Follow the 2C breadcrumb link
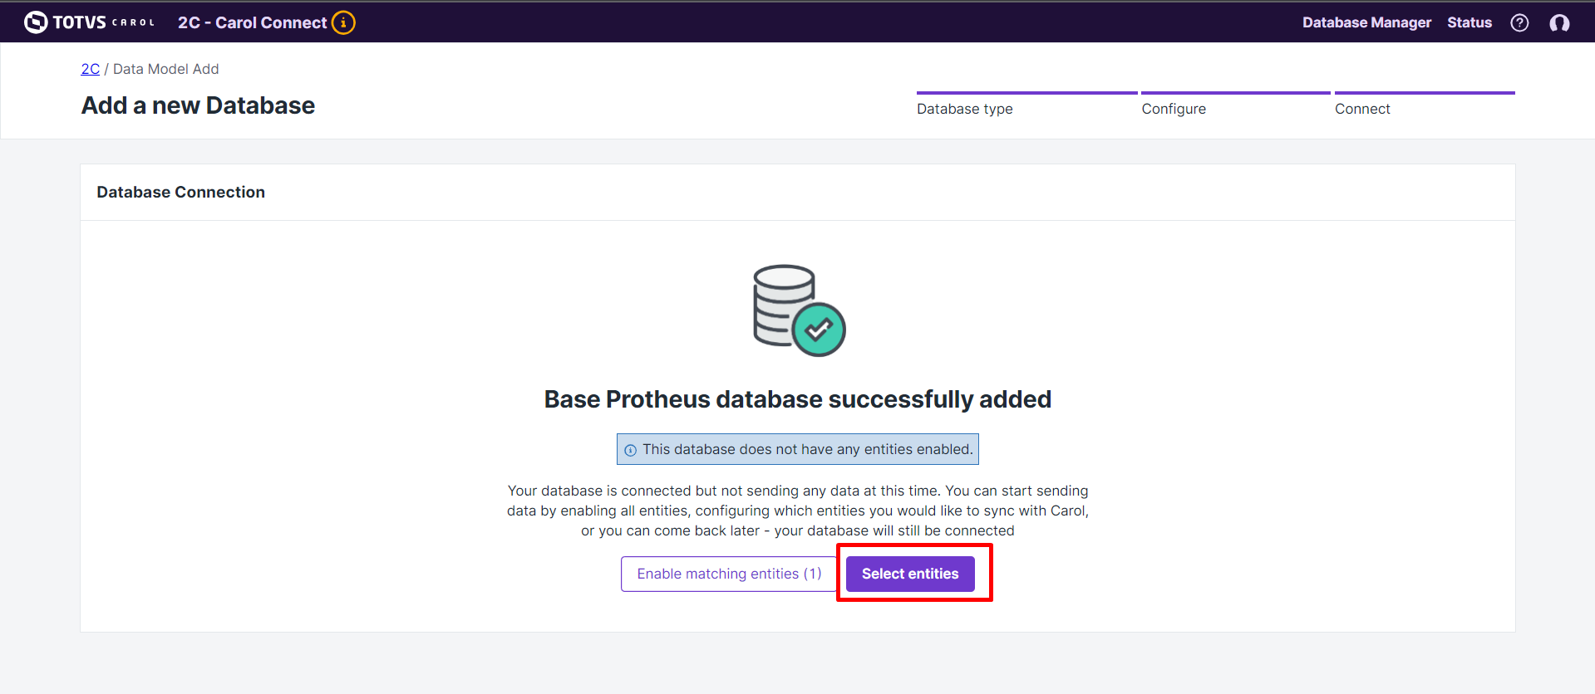Screen dimensions: 1595x694 [90, 69]
